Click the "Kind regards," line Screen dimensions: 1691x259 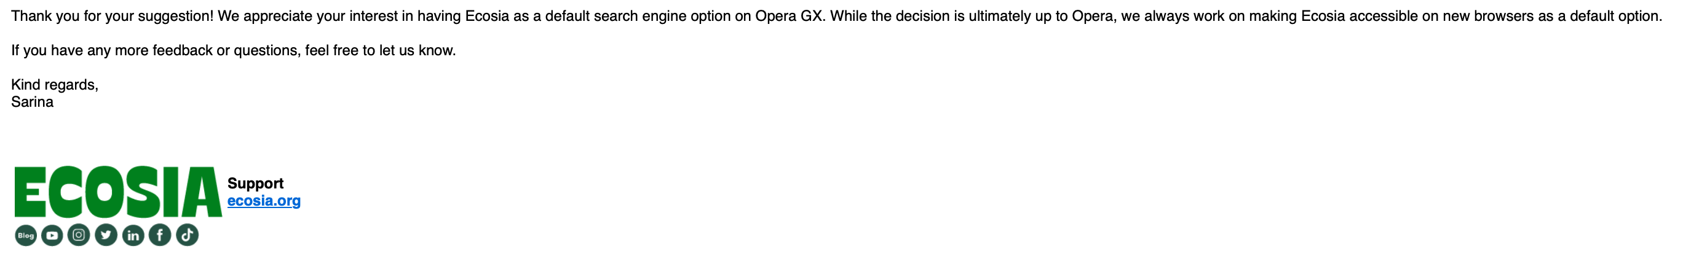(x=55, y=85)
